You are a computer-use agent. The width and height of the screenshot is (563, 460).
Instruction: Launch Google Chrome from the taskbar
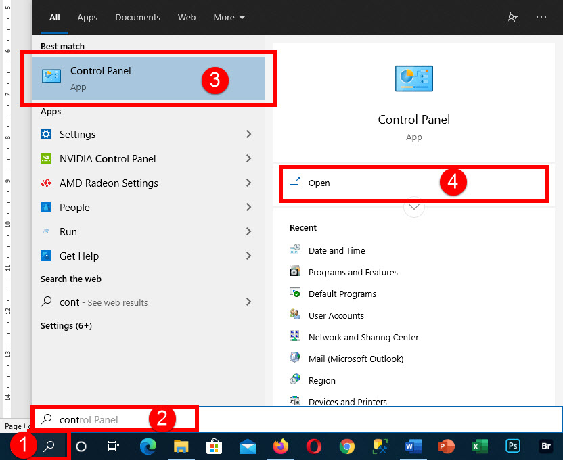point(347,446)
